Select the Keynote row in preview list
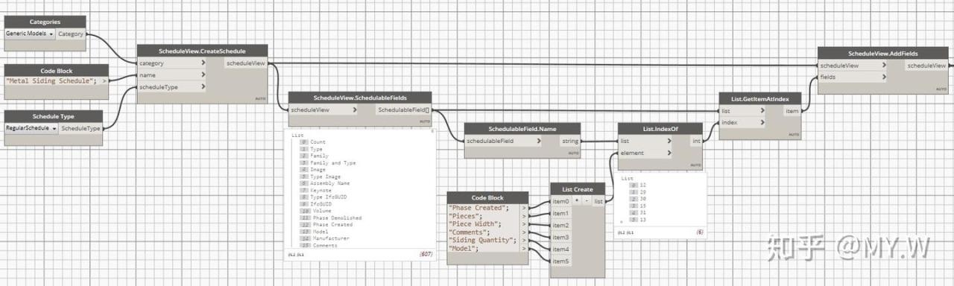Screen dimensions: 954x286 click(322, 190)
